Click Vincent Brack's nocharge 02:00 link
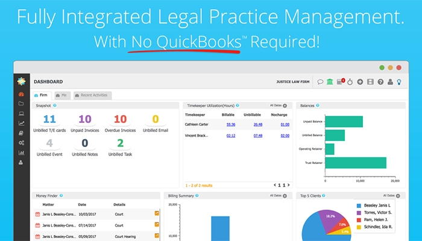The image size is (422, 241). point(285,136)
